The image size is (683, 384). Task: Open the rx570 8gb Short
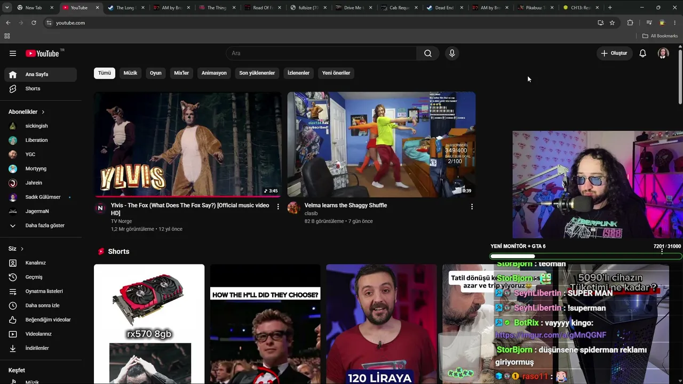click(149, 324)
